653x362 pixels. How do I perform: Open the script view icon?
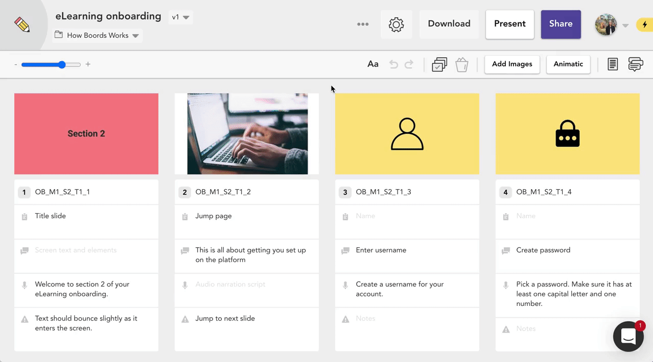[612, 64]
